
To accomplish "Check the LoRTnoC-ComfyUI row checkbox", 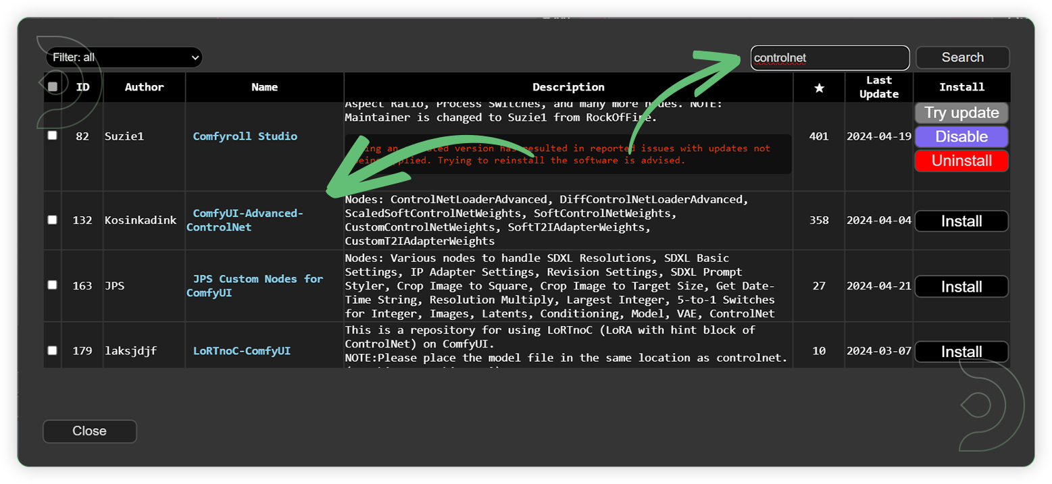I will [53, 350].
